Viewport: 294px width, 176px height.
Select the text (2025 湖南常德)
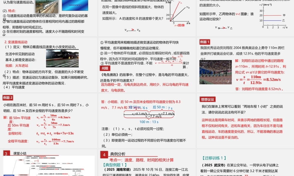(x=118, y=170)
